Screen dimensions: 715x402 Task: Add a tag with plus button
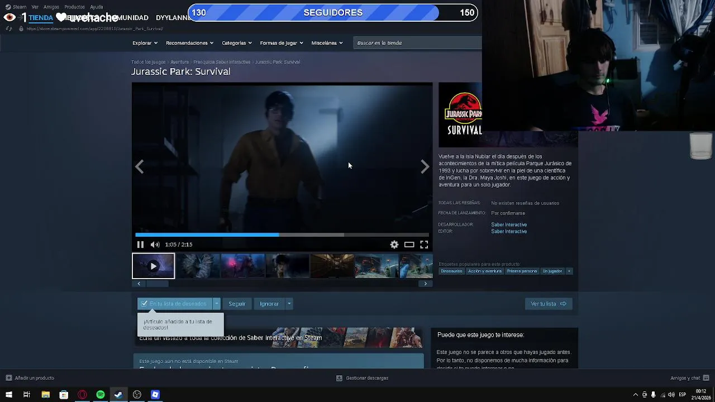tap(569, 271)
